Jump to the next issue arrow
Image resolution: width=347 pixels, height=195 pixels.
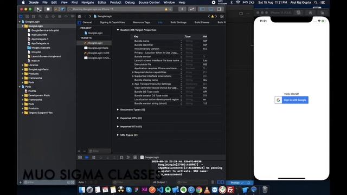[x=216, y=16]
